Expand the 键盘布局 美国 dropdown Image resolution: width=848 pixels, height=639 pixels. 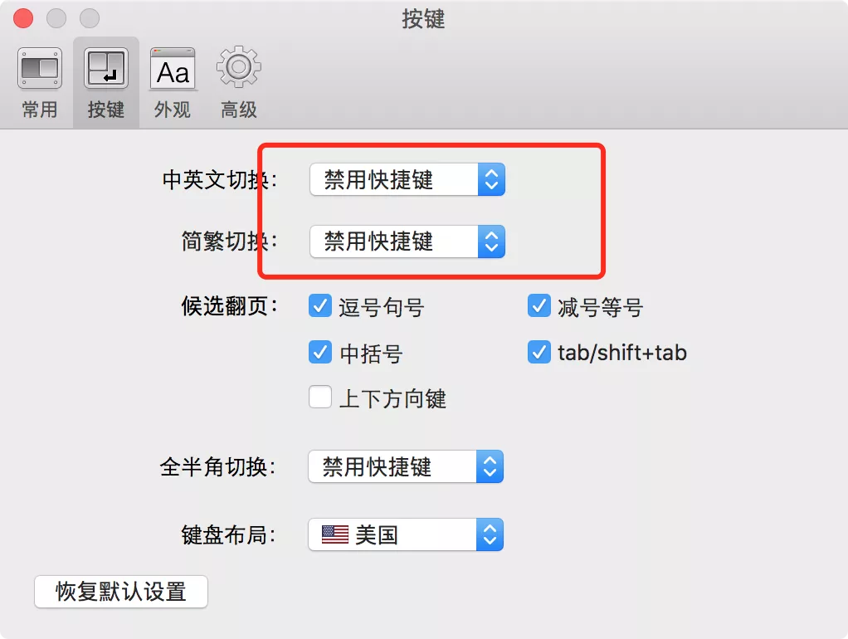click(x=406, y=534)
